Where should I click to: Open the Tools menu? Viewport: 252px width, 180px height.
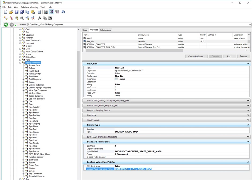[x=43, y=7]
